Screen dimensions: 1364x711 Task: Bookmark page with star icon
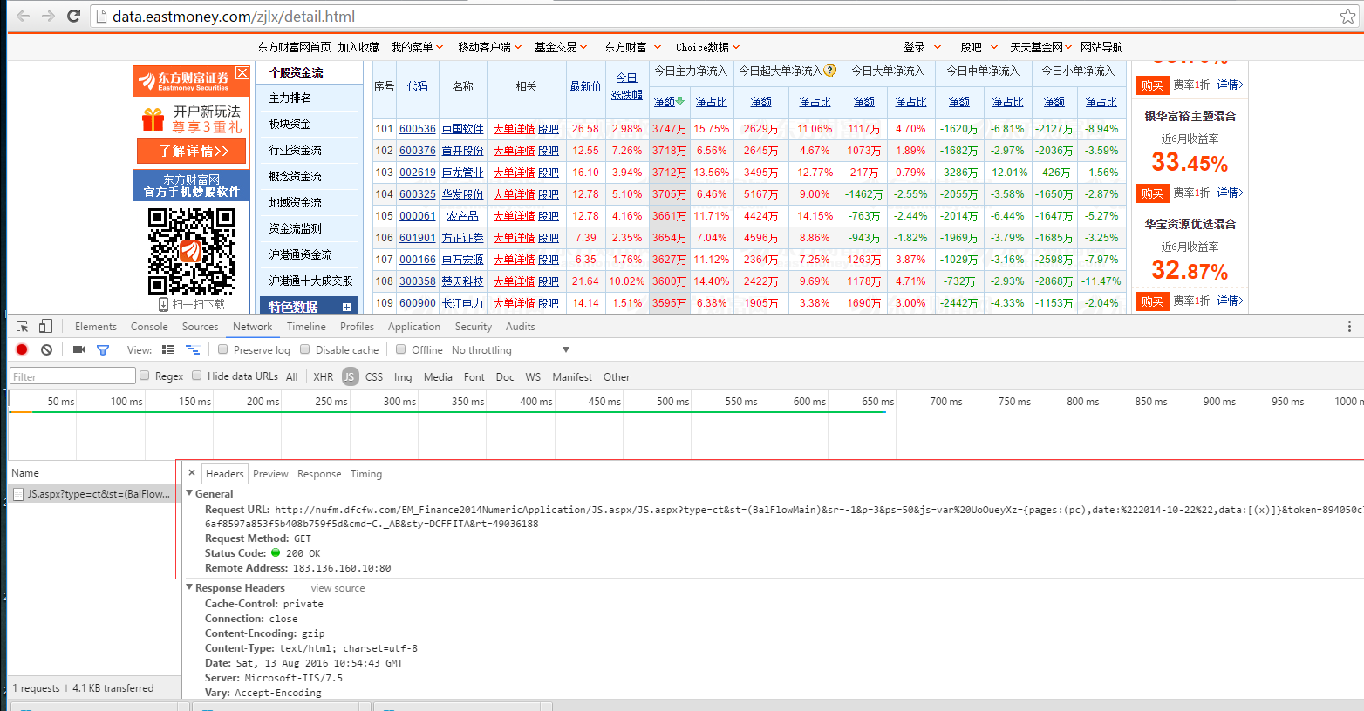pyautogui.click(x=1348, y=16)
